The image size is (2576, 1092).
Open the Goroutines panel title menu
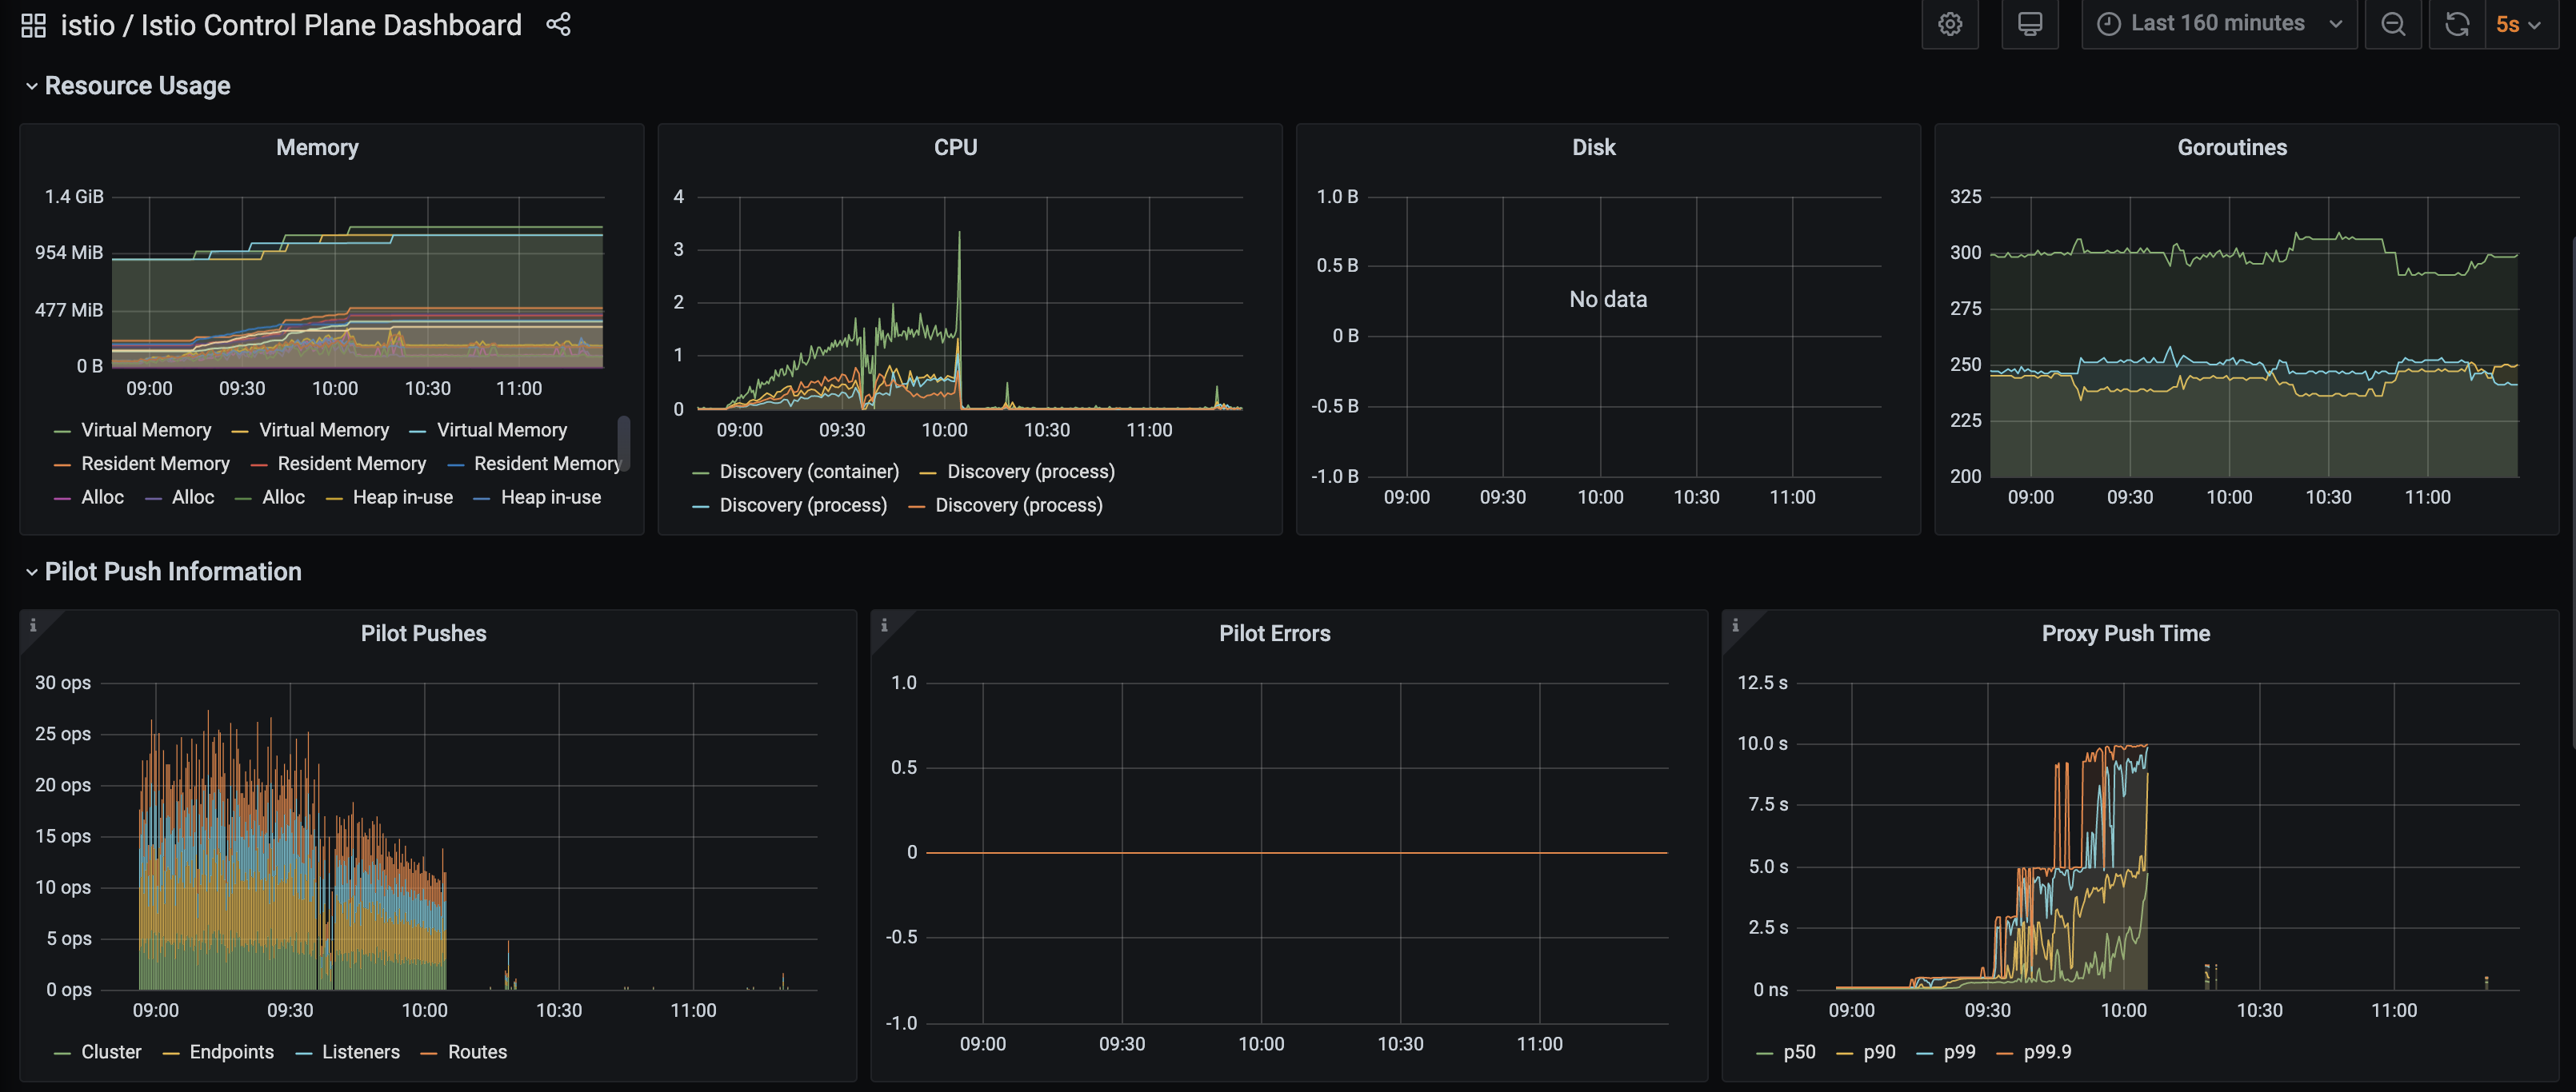pos(2231,147)
